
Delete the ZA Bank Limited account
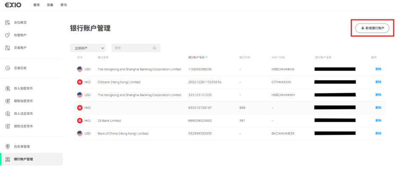tap(378, 121)
